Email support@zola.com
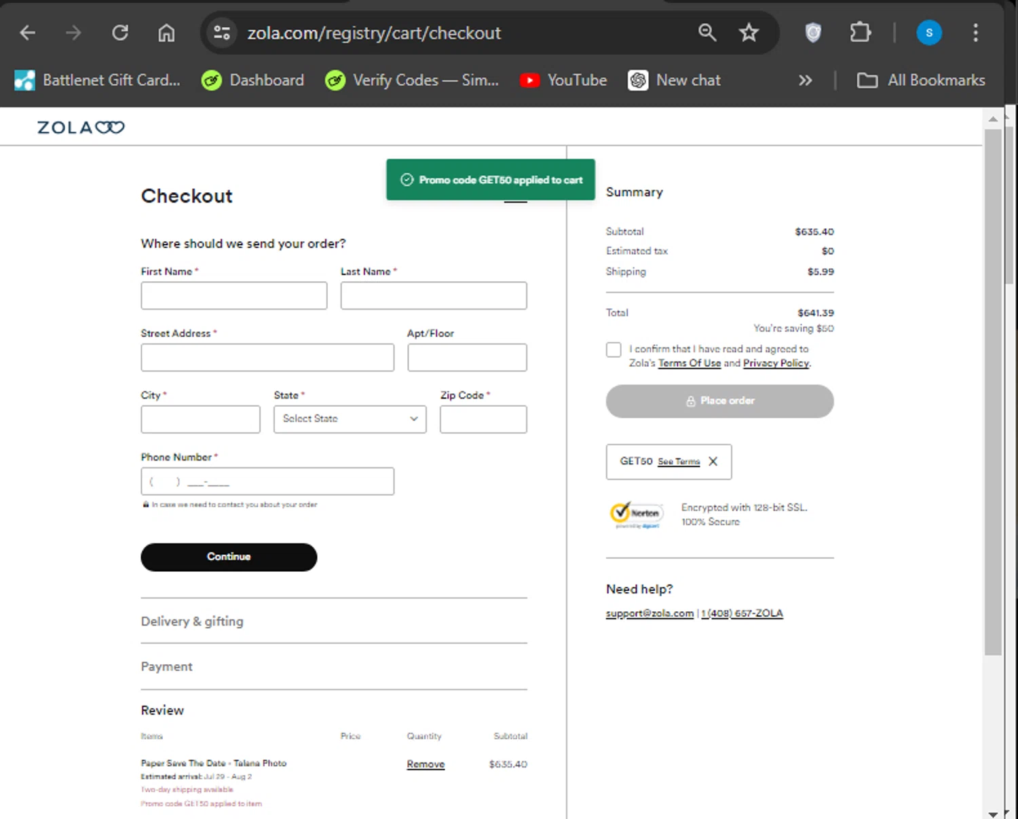This screenshot has width=1018, height=819. click(x=649, y=613)
